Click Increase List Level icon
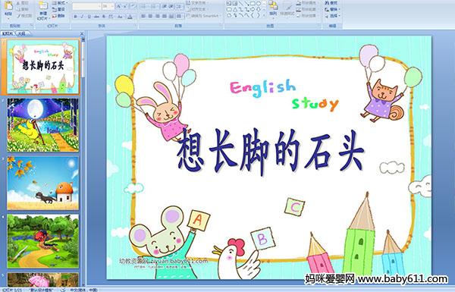The height and width of the screenshot is (292, 455). 171,6
